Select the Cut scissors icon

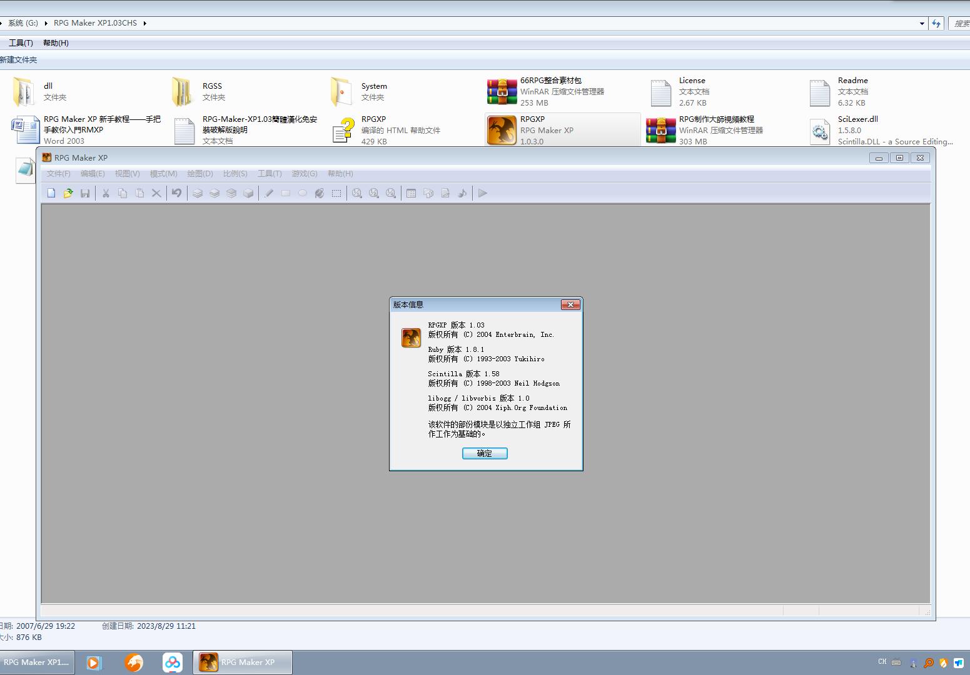coord(106,193)
